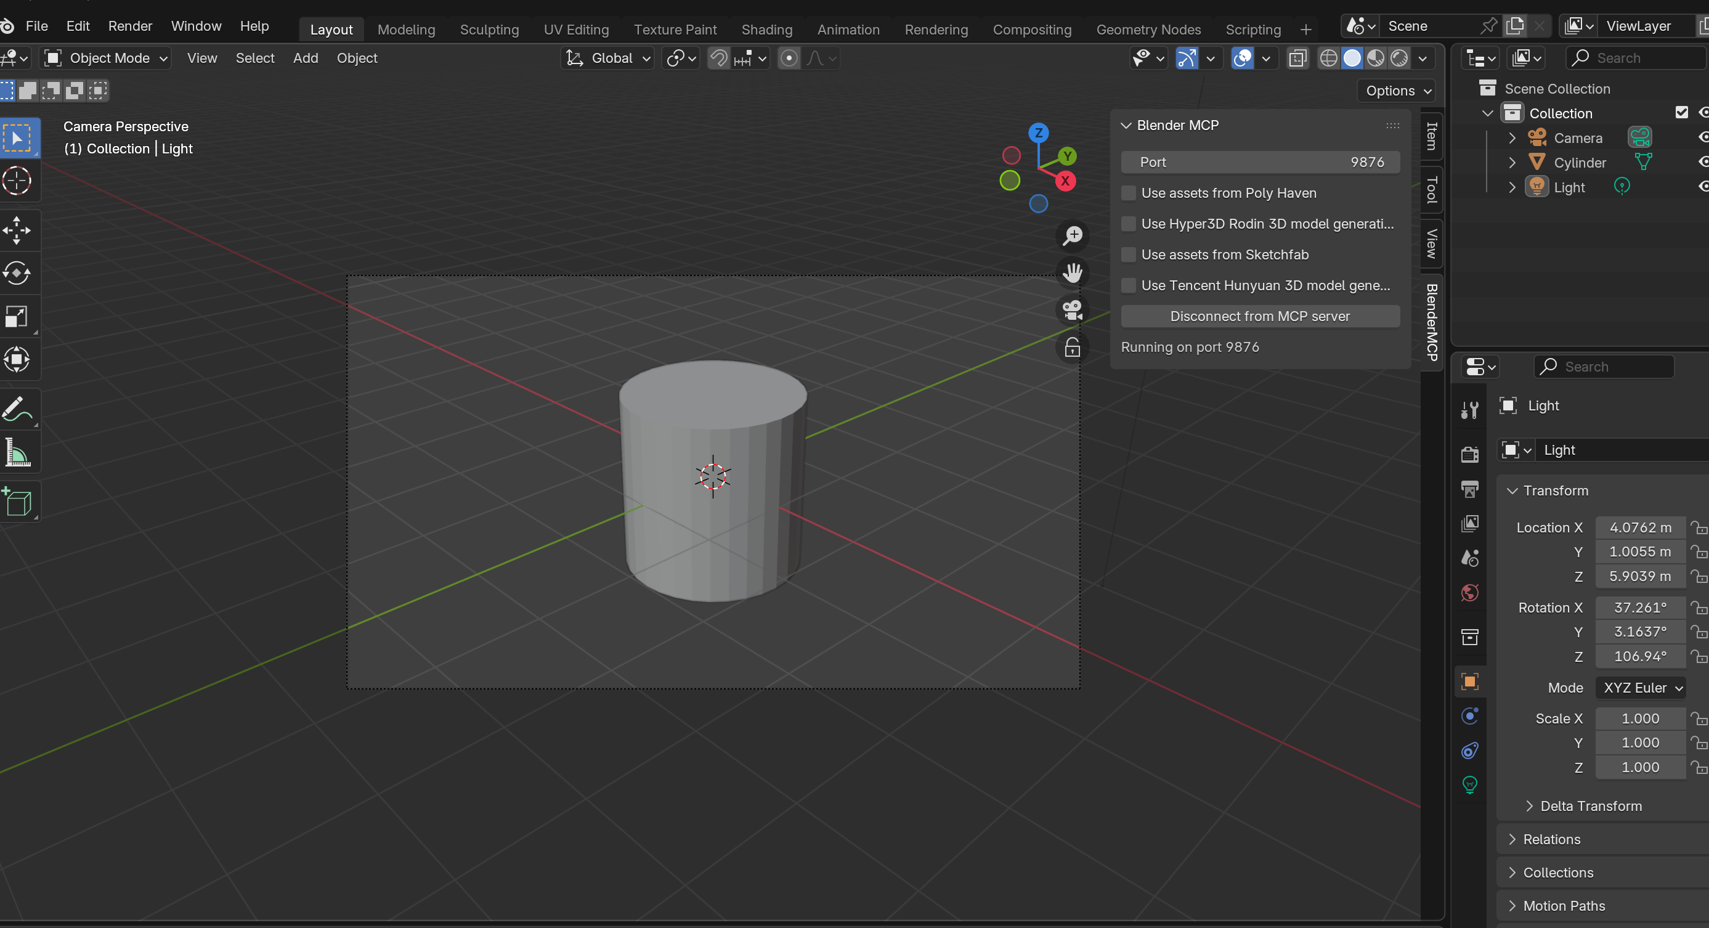This screenshot has height=928, width=1709.
Task: Expand the Cylinder item in the outliner
Action: pyautogui.click(x=1512, y=162)
